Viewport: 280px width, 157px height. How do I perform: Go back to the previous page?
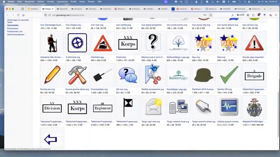[8, 15]
